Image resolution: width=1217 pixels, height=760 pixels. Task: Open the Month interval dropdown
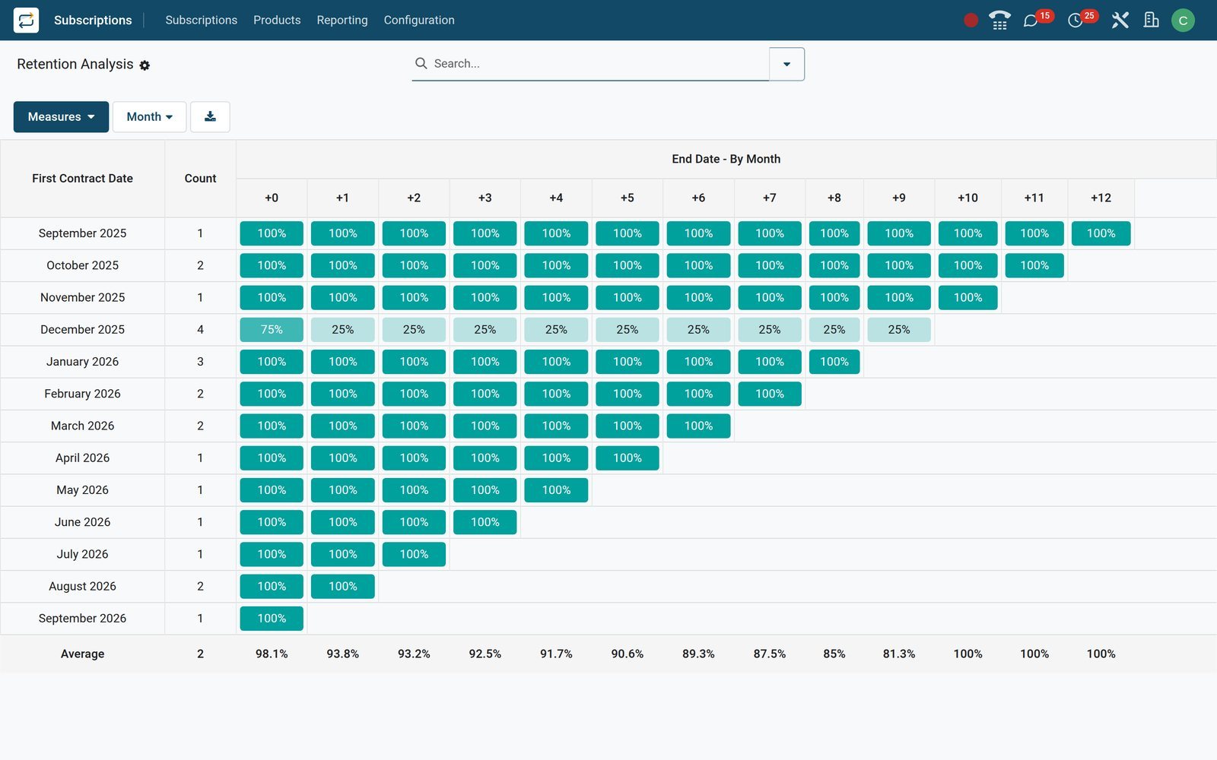[149, 117]
